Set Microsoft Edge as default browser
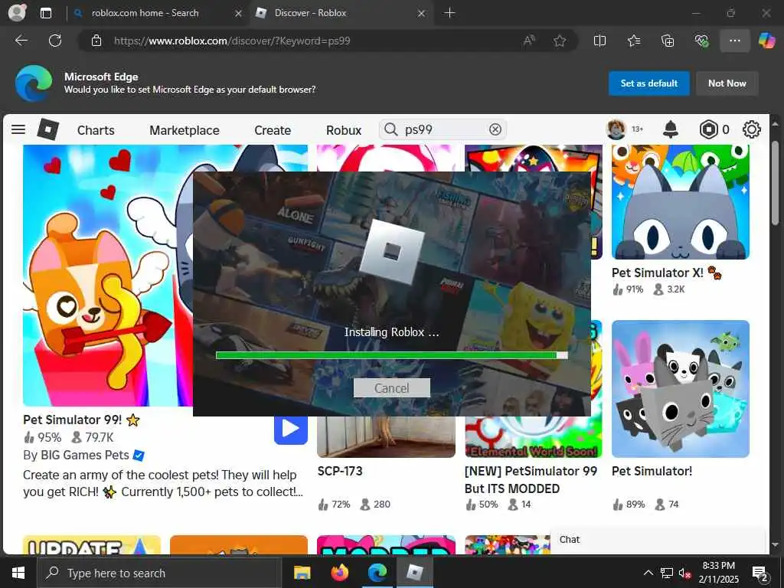The width and height of the screenshot is (784, 588). click(649, 83)
